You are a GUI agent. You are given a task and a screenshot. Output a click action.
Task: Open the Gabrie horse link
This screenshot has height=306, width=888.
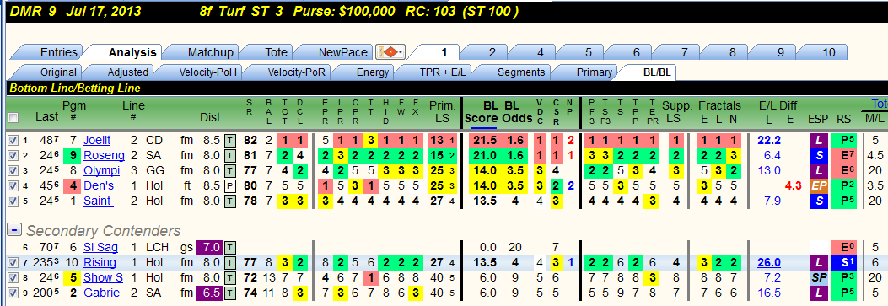[x=101, y=293]
